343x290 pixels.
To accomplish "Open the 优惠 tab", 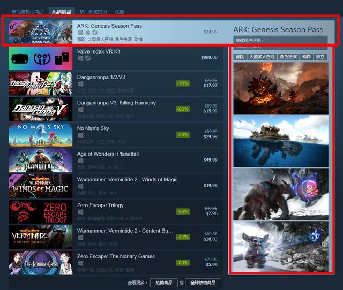I will (120, 12).
